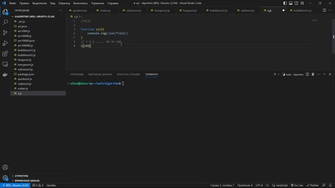The height and width of the screenshot is (188, 335).
Task: Open the Вид menu
Action: 52,3
